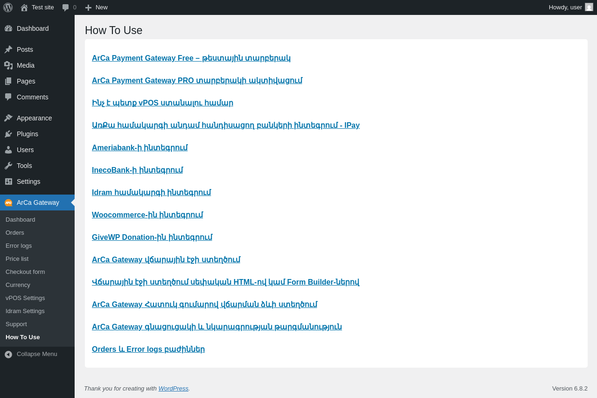Click the Settings sliders icon
This screenshot has height=398, width=597.
coord(8,182)
